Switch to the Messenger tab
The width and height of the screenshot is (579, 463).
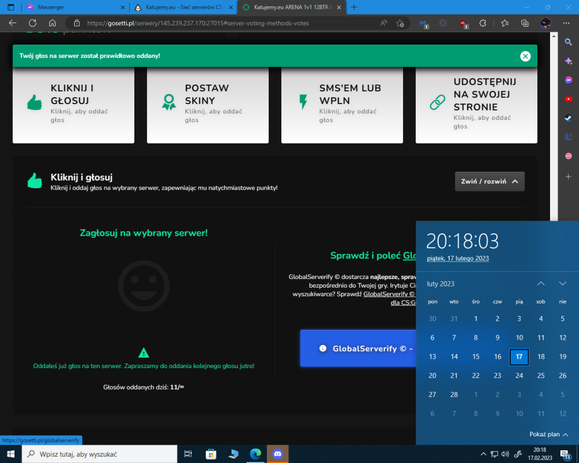(74, 7)
